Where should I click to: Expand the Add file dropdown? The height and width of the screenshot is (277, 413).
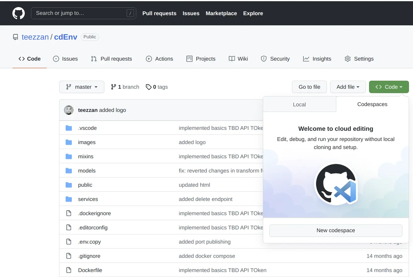(x=348, y=87)
